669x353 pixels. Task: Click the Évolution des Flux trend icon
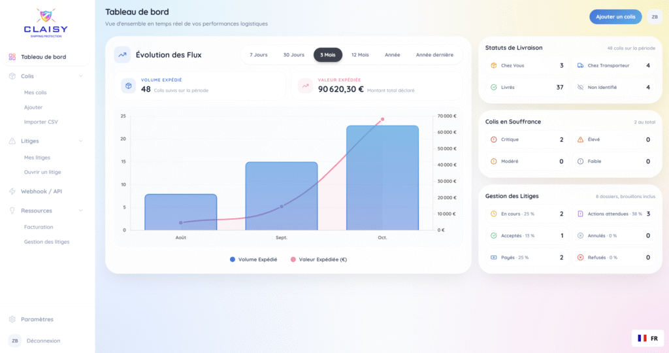(122, 55)
